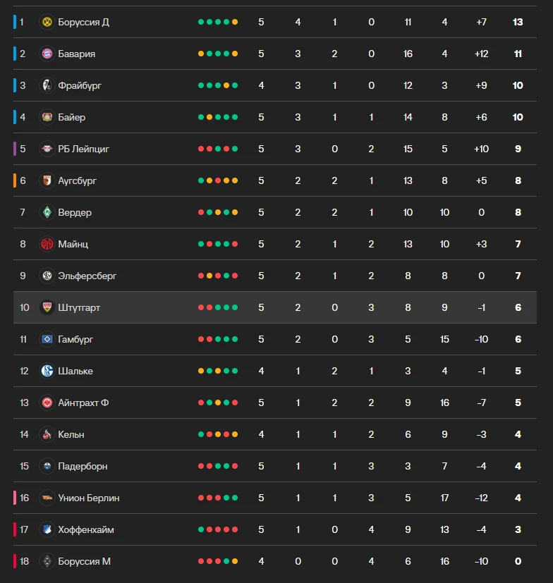Click the Werder Bremen green diamond logo
The image size is (553, 583).
click(x=47, y=212)
